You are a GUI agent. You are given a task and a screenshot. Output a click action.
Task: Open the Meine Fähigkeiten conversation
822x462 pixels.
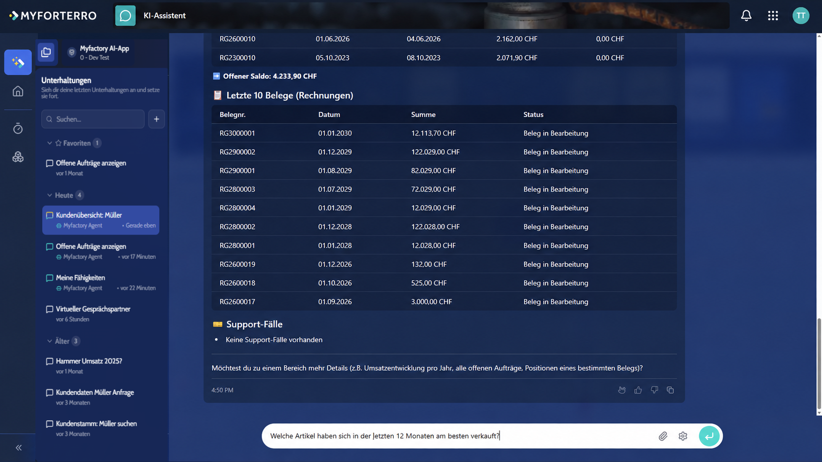[101, 282]
